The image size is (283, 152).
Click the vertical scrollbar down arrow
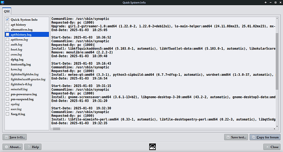coord(277,126)
